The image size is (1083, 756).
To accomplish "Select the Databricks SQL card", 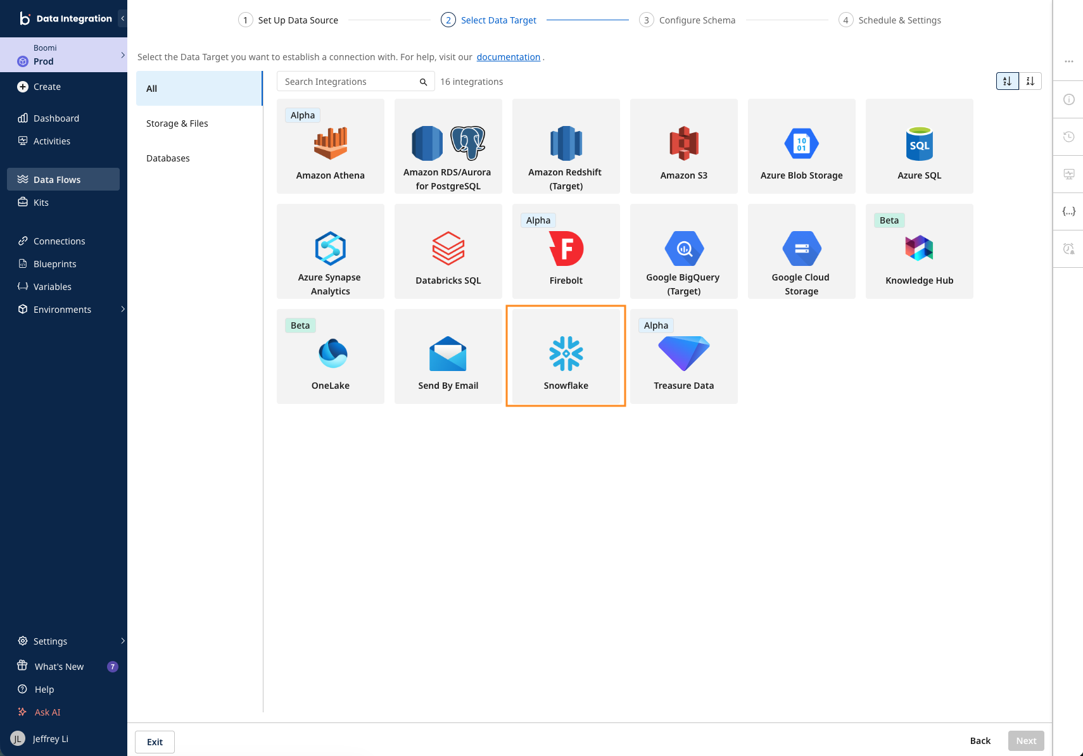I will (448, 251).
